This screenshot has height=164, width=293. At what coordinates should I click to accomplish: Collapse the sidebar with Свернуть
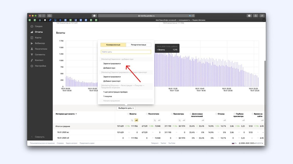(38, 137)
